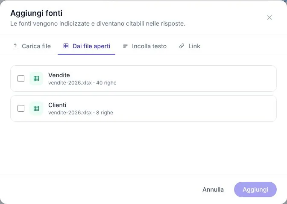Switch to the Carica file tab
This screenshot has height=204, width=287.
coord(32,46)
